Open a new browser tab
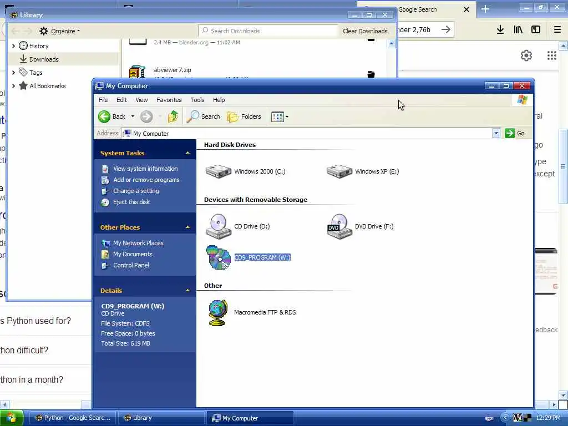568x426 pixels. pos(485,9)
